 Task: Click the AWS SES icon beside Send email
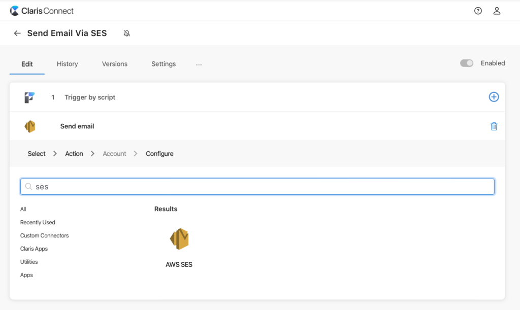30,126
